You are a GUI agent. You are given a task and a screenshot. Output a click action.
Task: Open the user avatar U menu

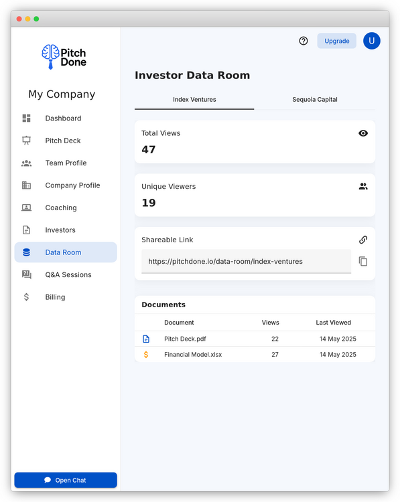point(371,41)
